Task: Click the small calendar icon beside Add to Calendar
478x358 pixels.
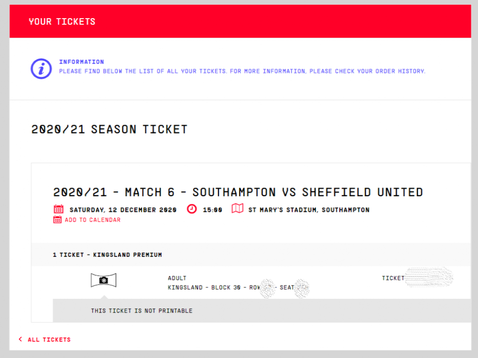Action: [57, 220]
